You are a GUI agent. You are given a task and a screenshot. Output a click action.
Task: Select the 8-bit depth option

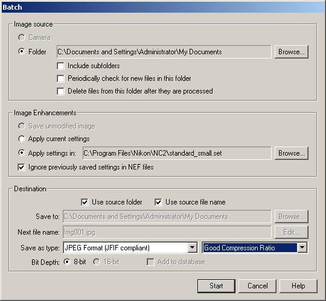67,262
